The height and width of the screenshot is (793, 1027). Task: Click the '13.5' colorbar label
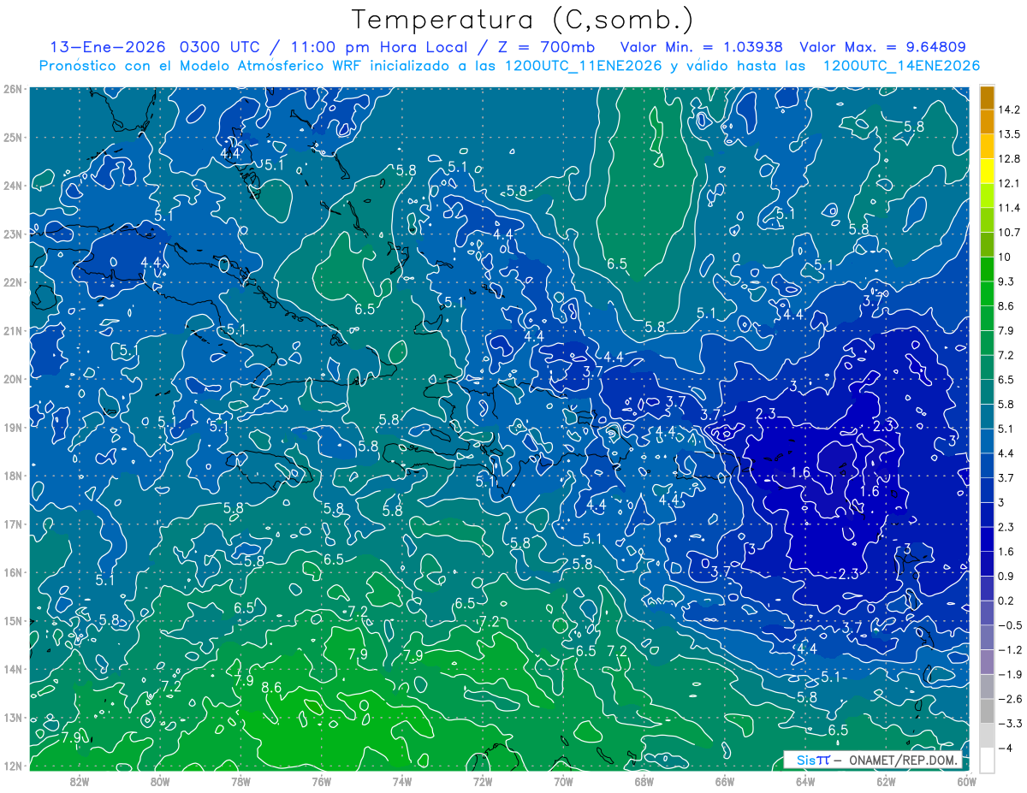pyautogui.click(x=1009, y=134)
